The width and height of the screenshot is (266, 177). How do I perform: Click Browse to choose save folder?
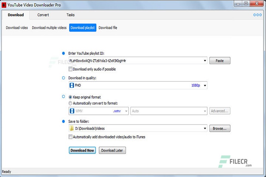pos(220,128)
